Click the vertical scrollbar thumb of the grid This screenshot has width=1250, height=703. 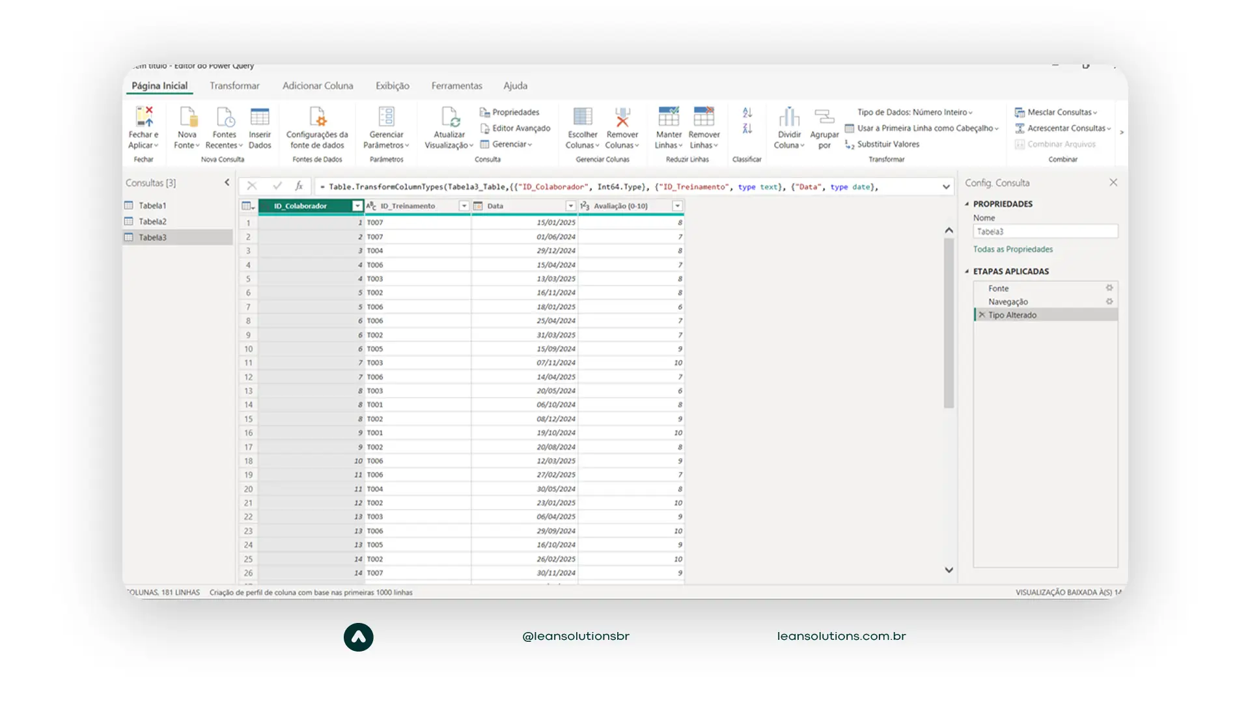949,324
